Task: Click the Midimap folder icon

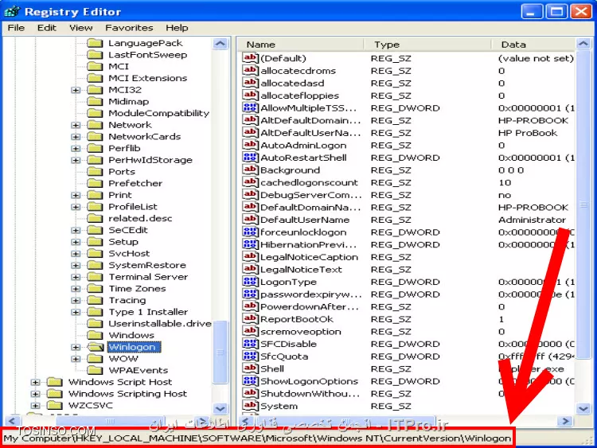Action: (95, 101)
